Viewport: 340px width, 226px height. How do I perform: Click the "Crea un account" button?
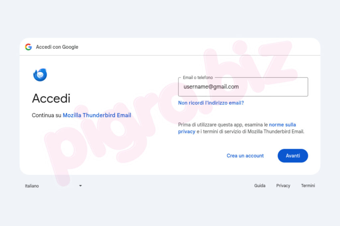pos(245,156)
